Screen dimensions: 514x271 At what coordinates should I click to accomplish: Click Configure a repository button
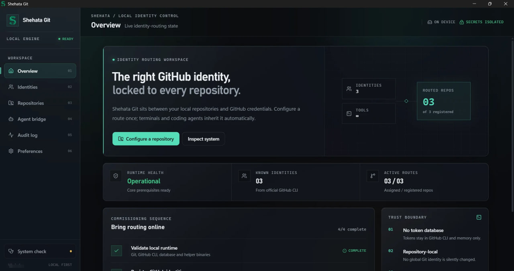click(146, 139)
